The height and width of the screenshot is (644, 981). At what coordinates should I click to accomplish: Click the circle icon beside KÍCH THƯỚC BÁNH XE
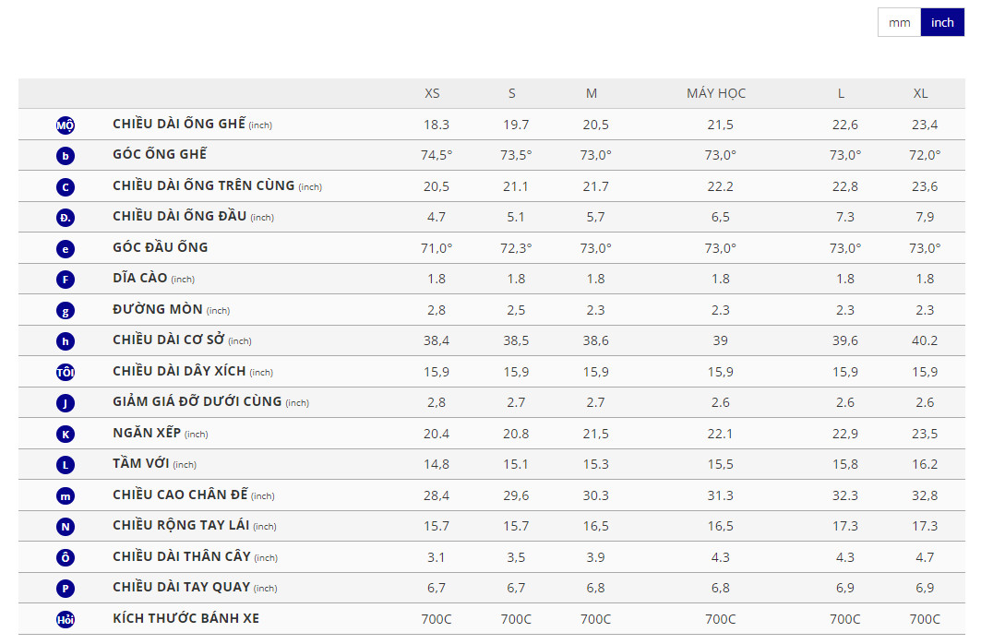click(66, 620)
